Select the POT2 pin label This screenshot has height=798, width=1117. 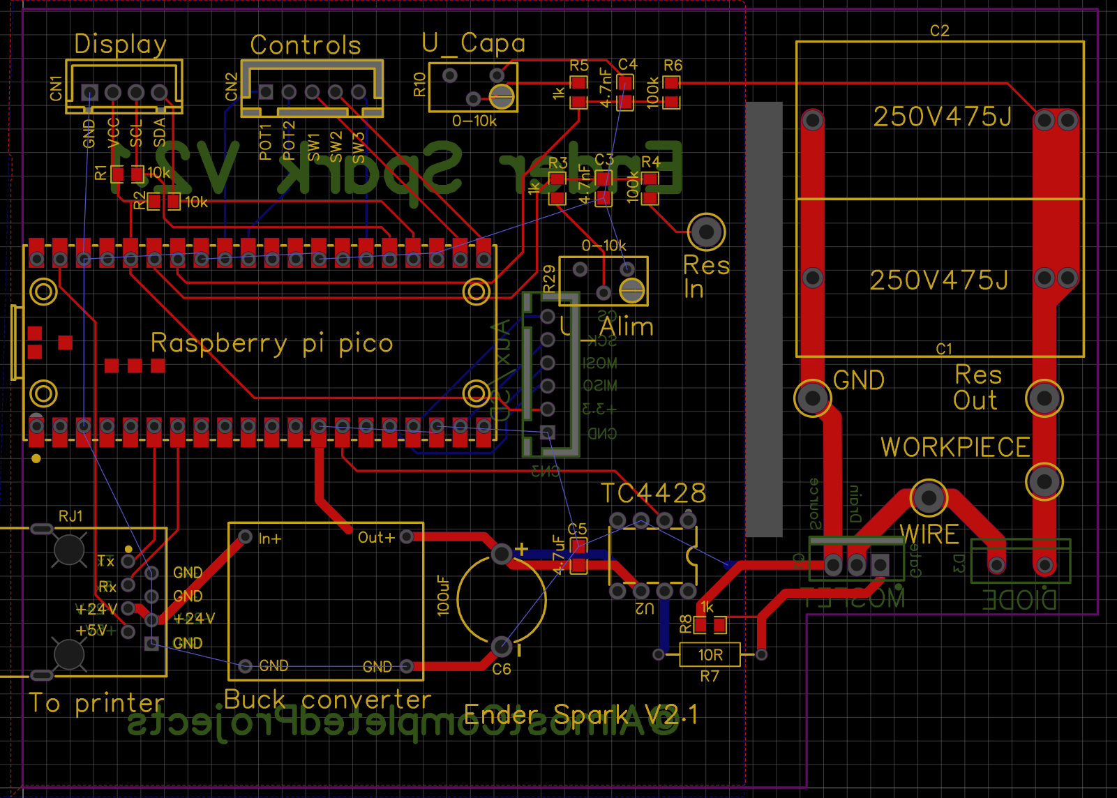point(289,140)
